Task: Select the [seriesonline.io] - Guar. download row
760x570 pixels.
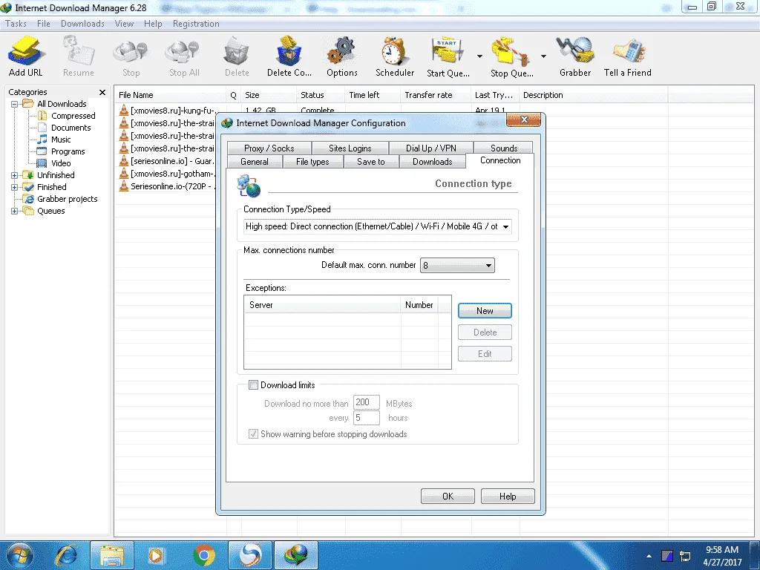Action: pos(167,161)
